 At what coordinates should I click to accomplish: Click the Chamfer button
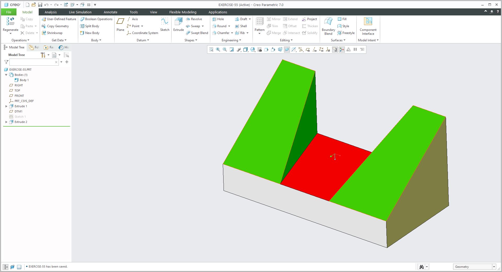221,33
